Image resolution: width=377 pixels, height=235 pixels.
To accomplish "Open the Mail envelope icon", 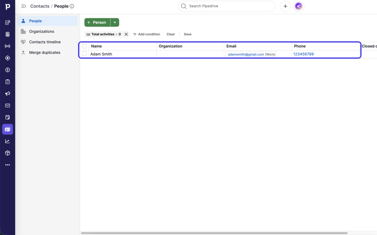I will 8,105.
